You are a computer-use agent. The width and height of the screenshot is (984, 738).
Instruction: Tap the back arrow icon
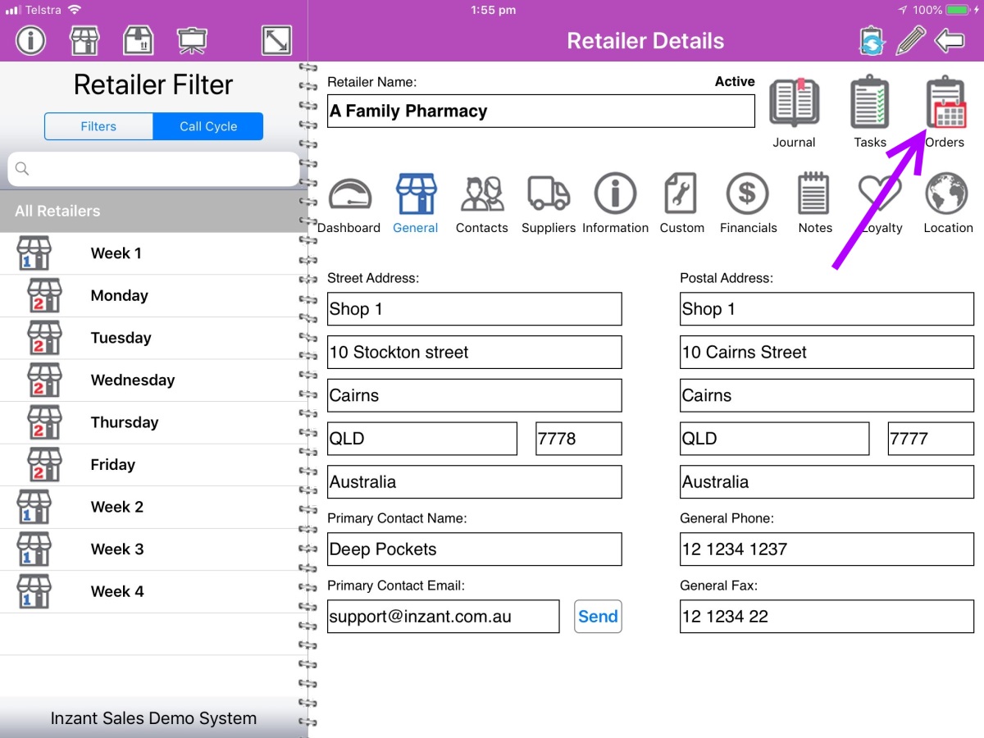coord(950,40)
